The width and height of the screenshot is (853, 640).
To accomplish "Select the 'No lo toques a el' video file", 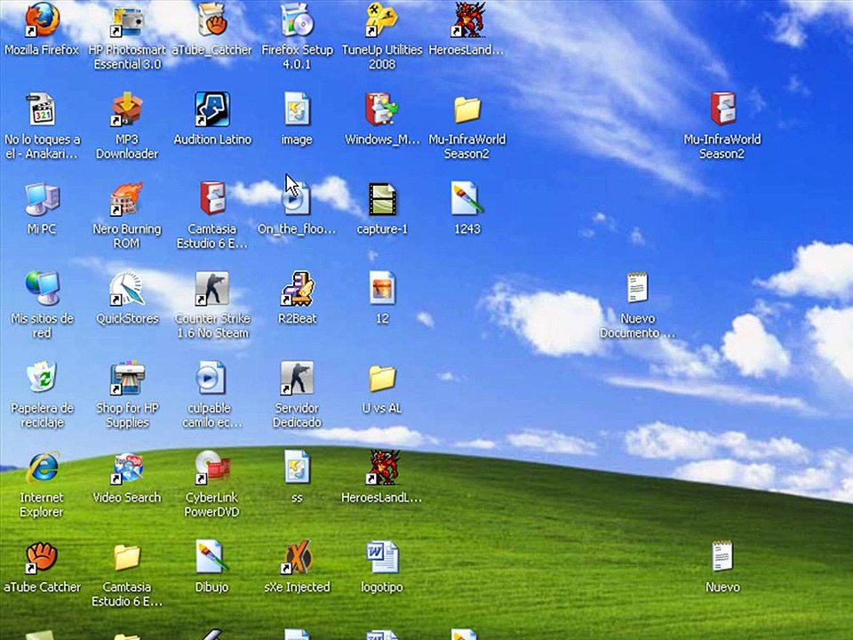I will click(x=42, y=109).
